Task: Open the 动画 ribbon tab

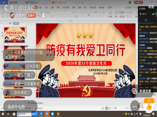Action: (x=58, y=8)
